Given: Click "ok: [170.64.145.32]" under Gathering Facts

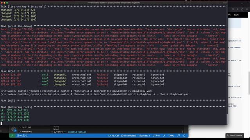Looking at the screenshot, I should pos(14,110).
